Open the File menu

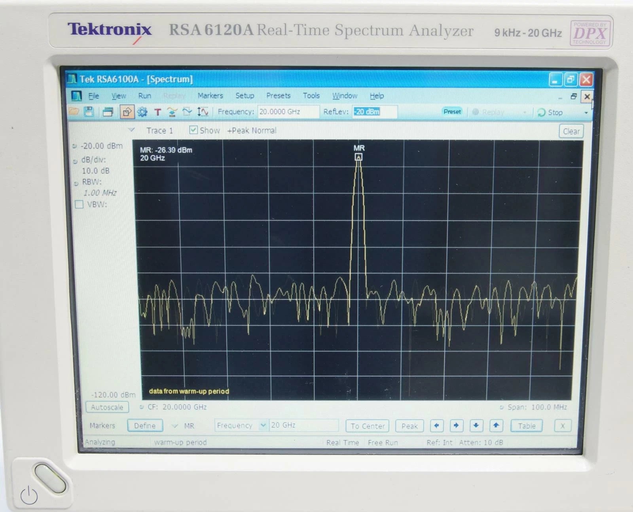93,96
